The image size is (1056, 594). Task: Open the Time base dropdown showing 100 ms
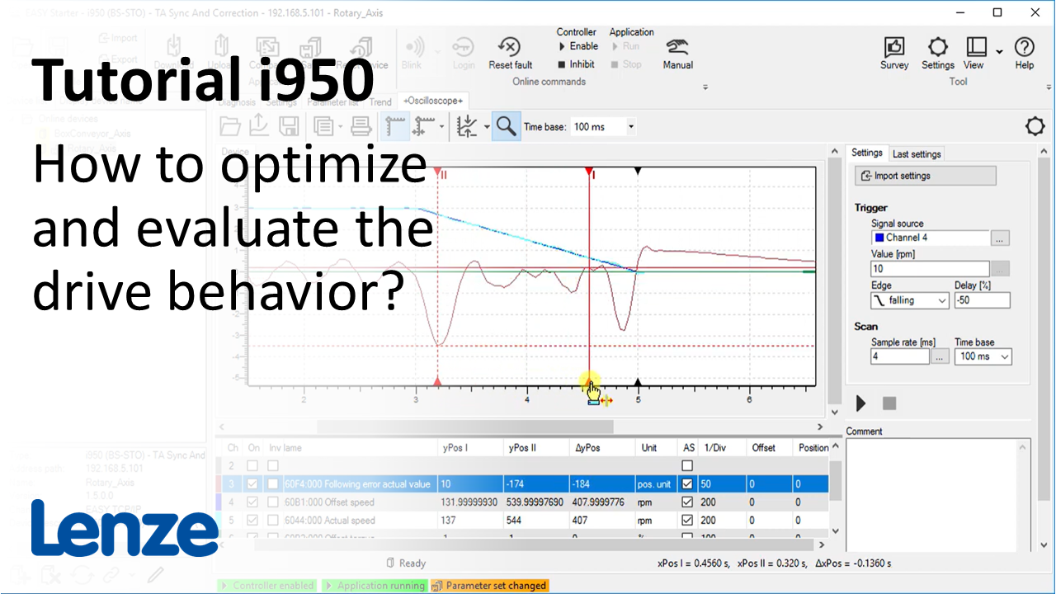click(x=630, y=126)
